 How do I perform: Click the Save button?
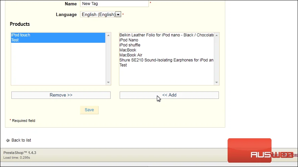[x=89, y=110]
